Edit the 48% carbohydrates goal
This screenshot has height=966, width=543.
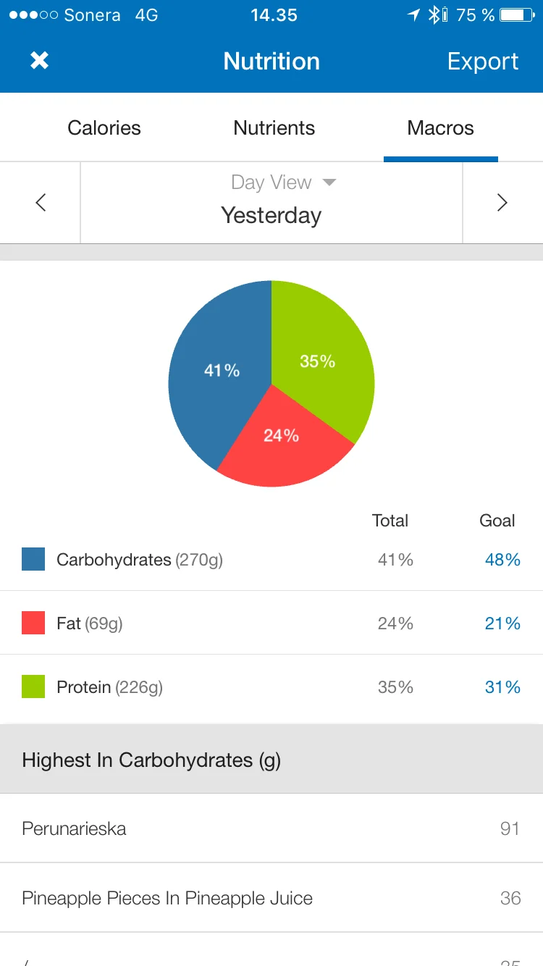coord(502,560)
